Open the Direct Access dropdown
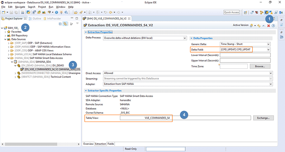 pos(270,73)
